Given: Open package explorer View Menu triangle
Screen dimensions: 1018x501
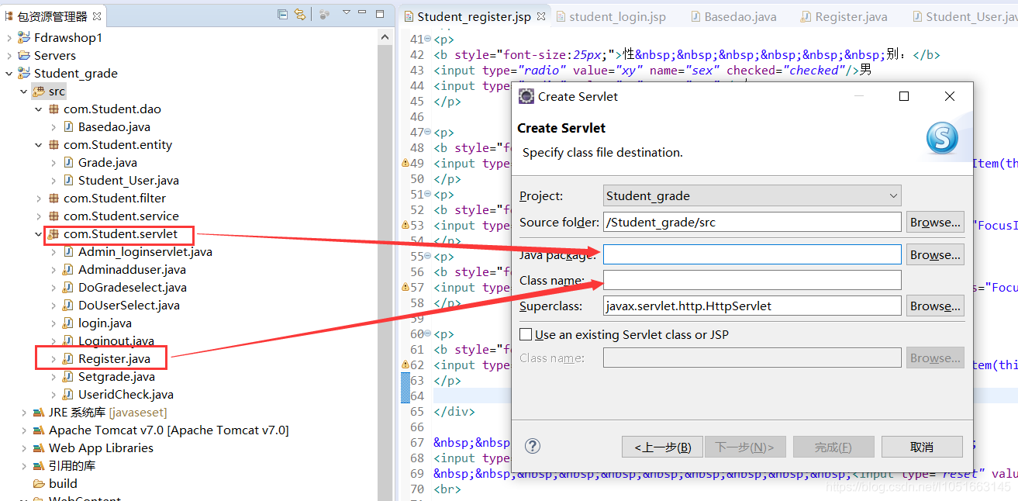Looking at the screenshot, I should pyautogui.click(x=347, y=12).
